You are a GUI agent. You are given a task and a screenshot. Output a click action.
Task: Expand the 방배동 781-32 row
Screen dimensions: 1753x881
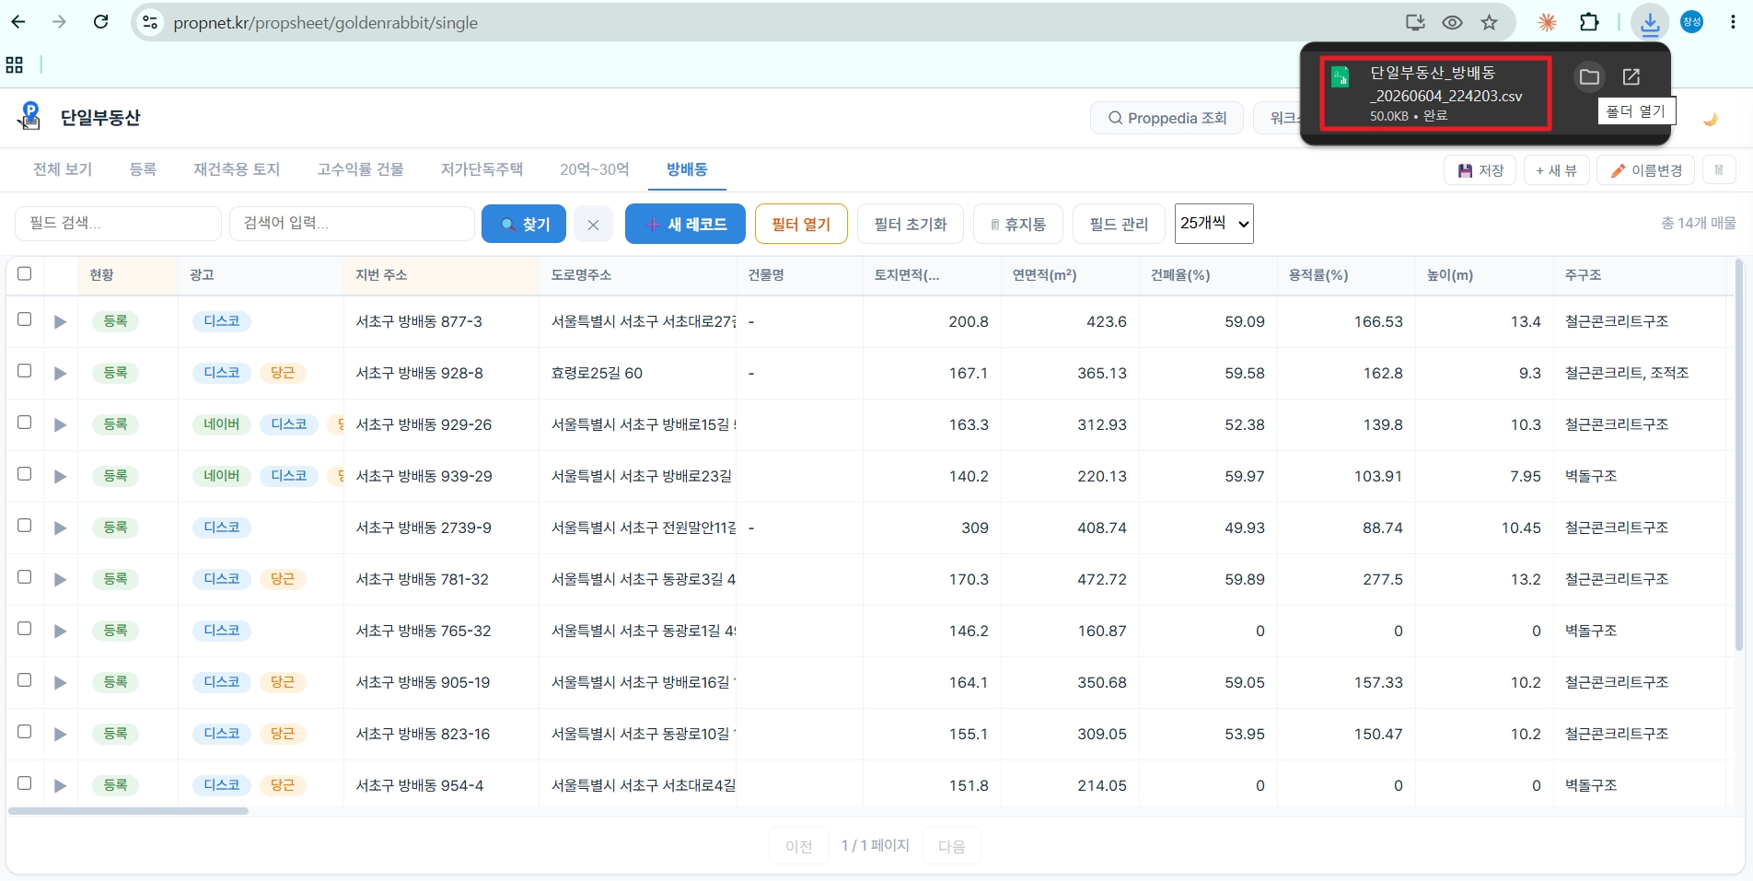click(x=60, y=580)
